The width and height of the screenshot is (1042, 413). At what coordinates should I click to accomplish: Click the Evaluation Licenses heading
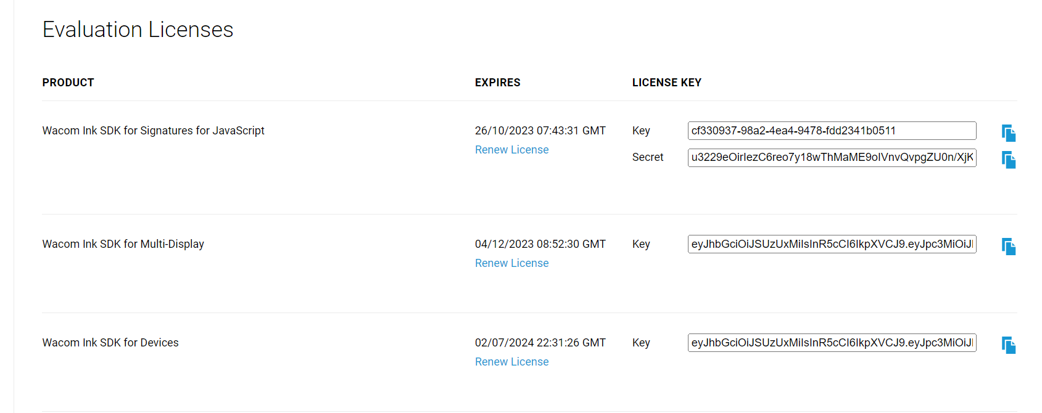(138, 29)
